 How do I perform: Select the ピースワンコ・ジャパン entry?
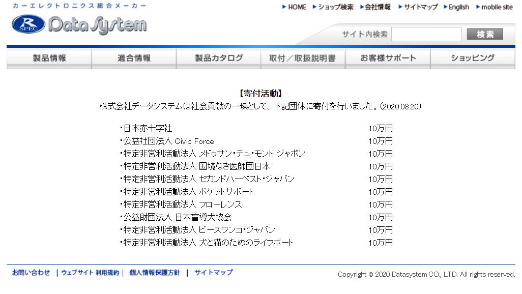click(x=198, y=230)
